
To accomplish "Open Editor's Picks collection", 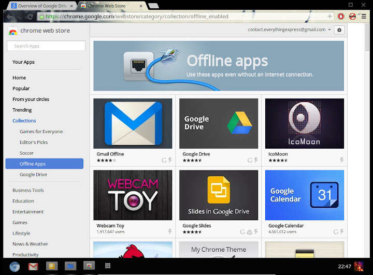I will (x=34, y=142).
